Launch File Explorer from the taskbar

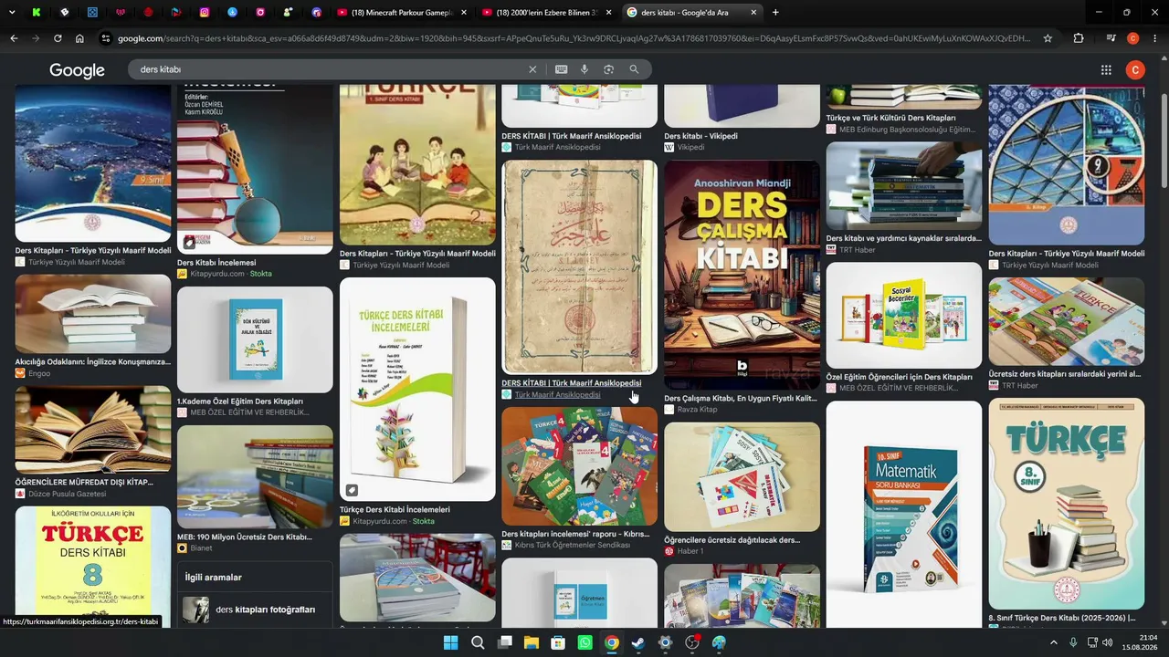point(531,642)
